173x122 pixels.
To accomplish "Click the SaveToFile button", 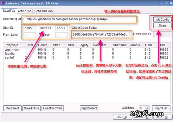I will click(32, 108).
